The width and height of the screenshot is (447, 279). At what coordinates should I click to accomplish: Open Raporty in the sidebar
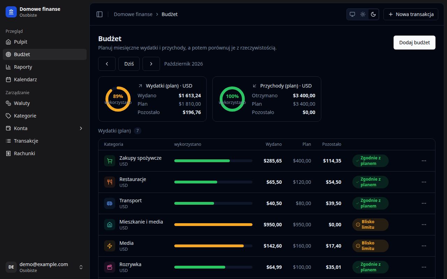pyautogui.click(x=45, y=67)
